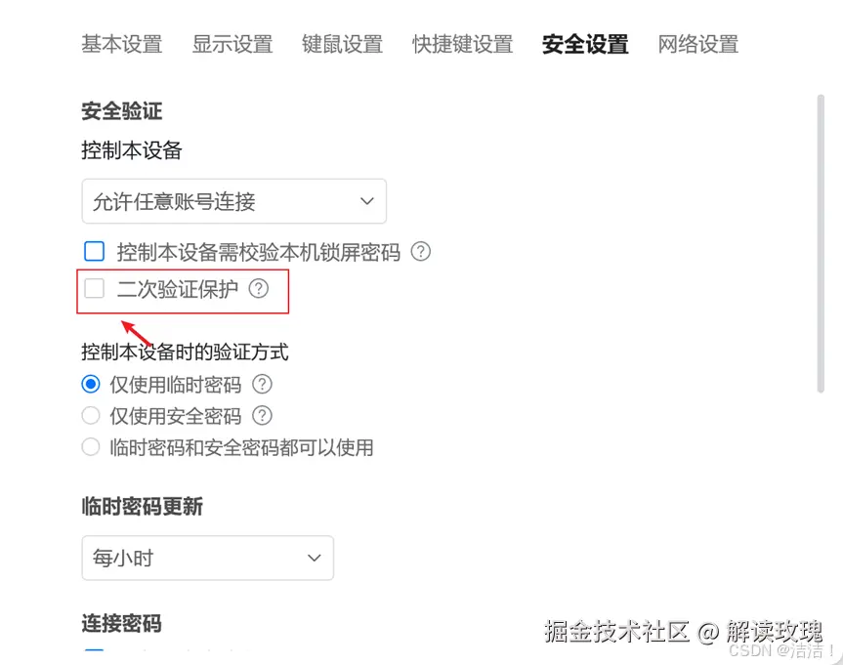Open the 允许任意账号连接 dropdown
This screenshot has height=665, width=843.
point(234,201)
